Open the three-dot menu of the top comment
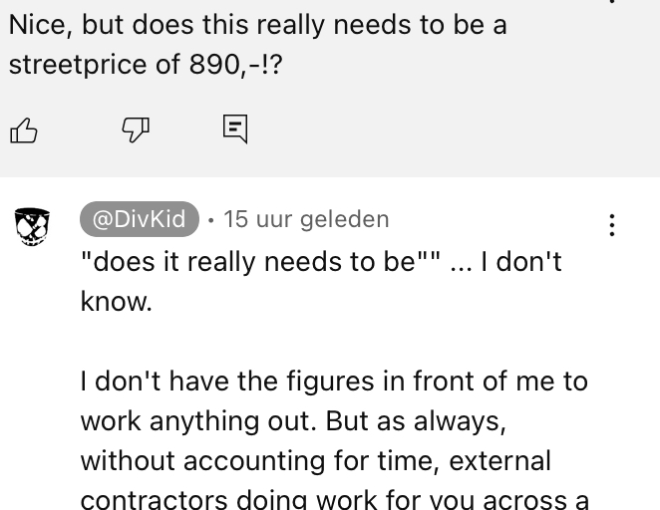This screenshot has width=660, height=510. [x=612, y=2]
